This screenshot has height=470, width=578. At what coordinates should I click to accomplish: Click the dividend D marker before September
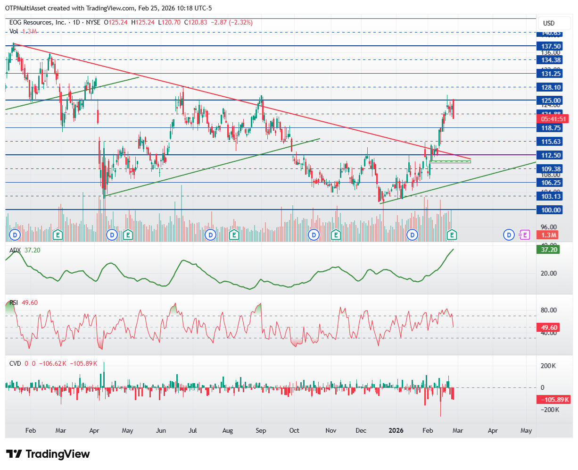click(x=211, y=234)
